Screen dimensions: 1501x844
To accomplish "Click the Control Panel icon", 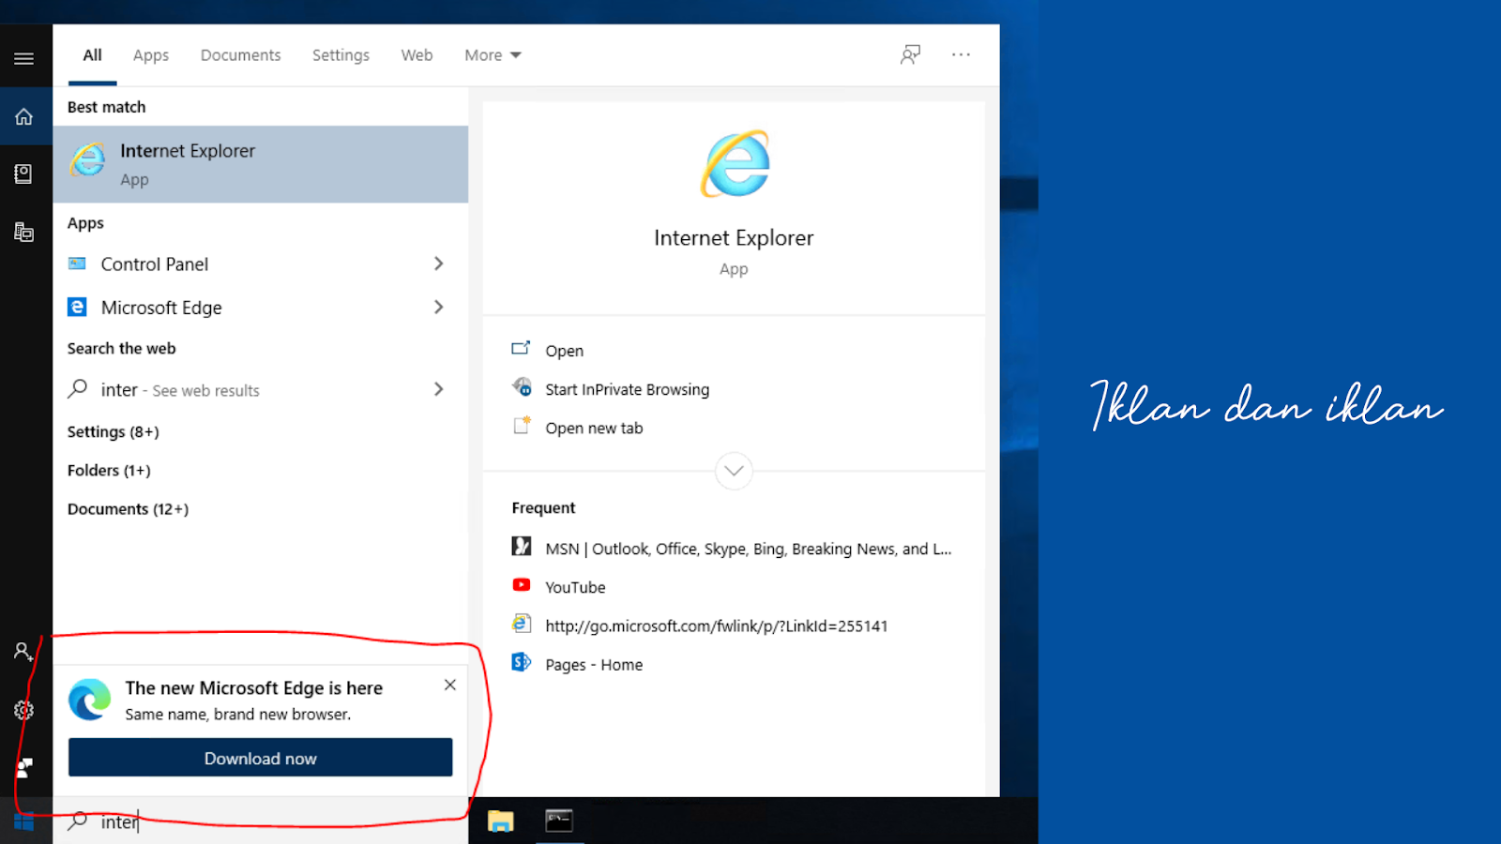I will click(77, 264).
